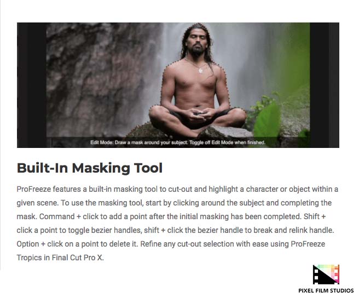The width and height of the screenshot is (359, 297).
Task: Click the Edit Mode instruction caption
Action: point(178,142)
